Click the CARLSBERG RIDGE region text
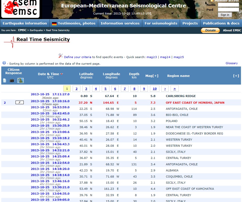Viewport: 242px width, 202px height. pyautogui.click(x=181, y=96)
